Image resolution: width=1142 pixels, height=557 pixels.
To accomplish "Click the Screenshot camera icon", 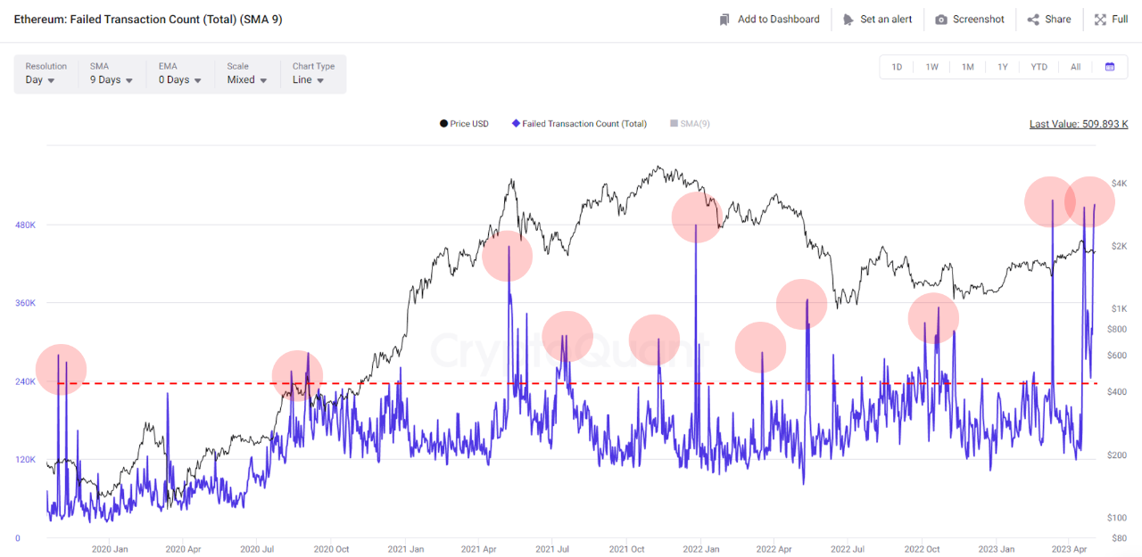I will (941, 20).
